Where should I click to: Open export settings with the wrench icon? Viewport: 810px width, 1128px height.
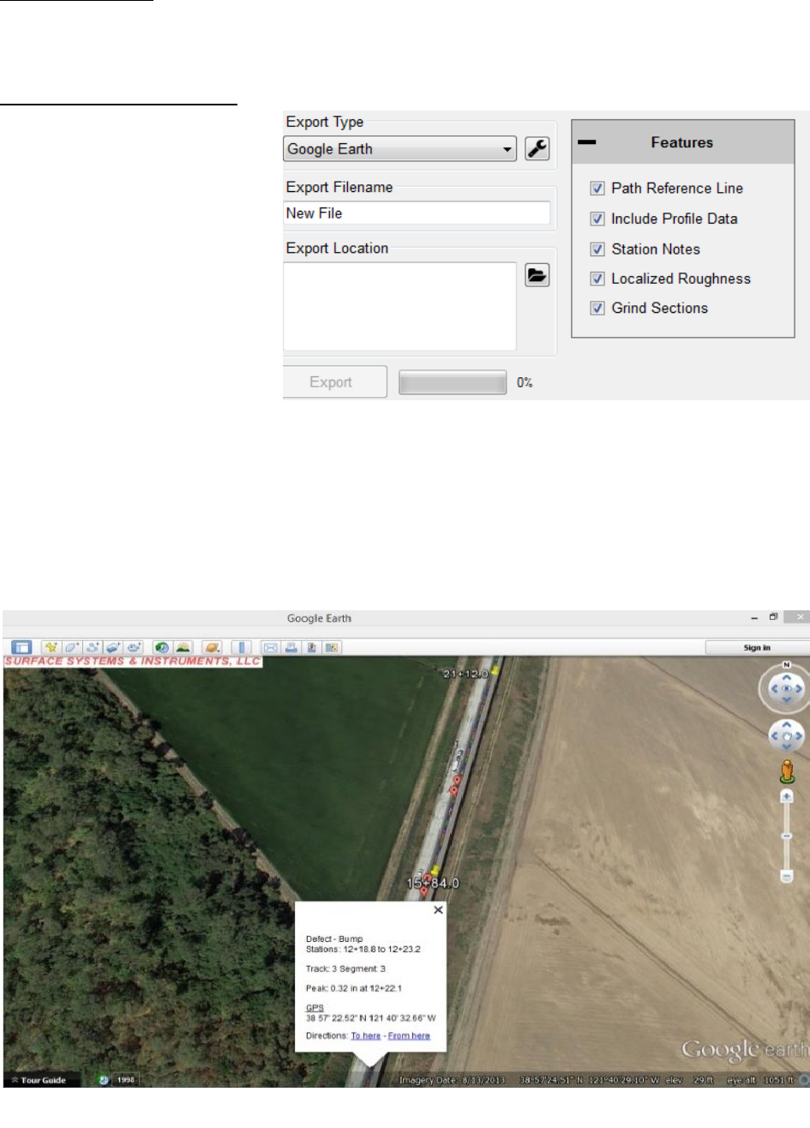[x=537, y=148]
